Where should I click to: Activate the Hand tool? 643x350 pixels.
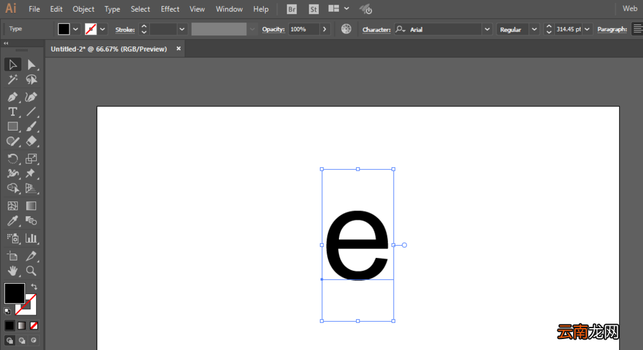(13, 271)
